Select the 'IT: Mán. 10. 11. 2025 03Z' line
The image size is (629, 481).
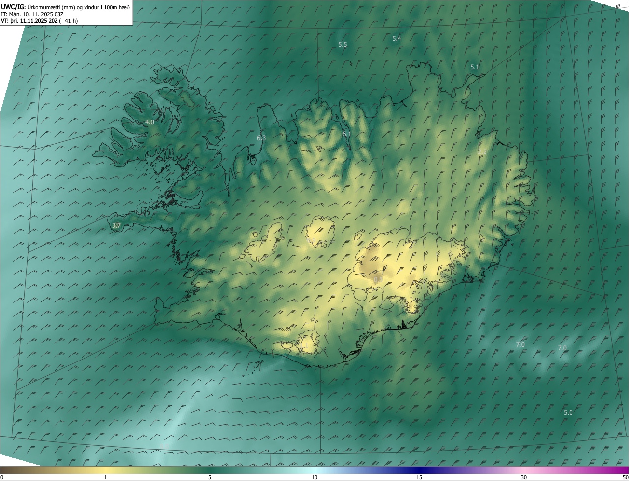click(33, 14)
